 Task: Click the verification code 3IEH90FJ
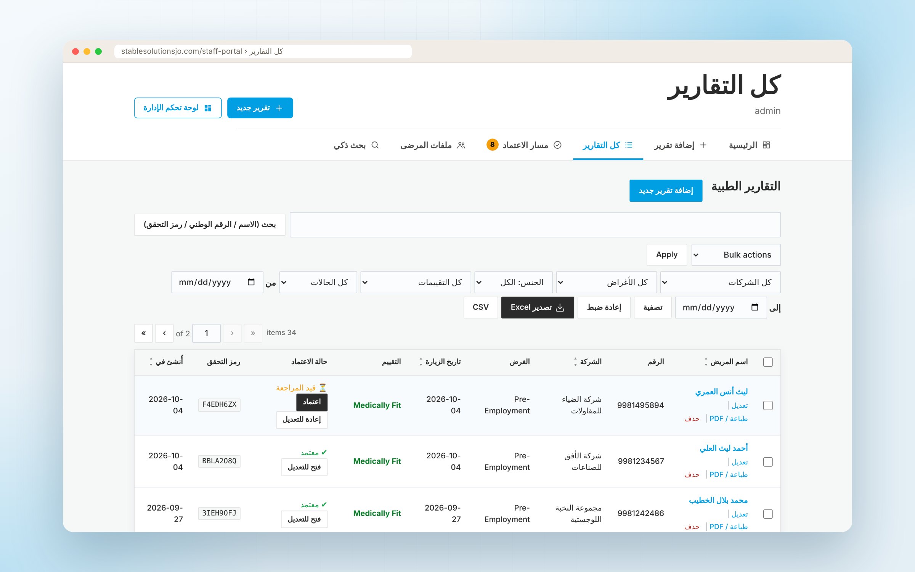(219, 513)
